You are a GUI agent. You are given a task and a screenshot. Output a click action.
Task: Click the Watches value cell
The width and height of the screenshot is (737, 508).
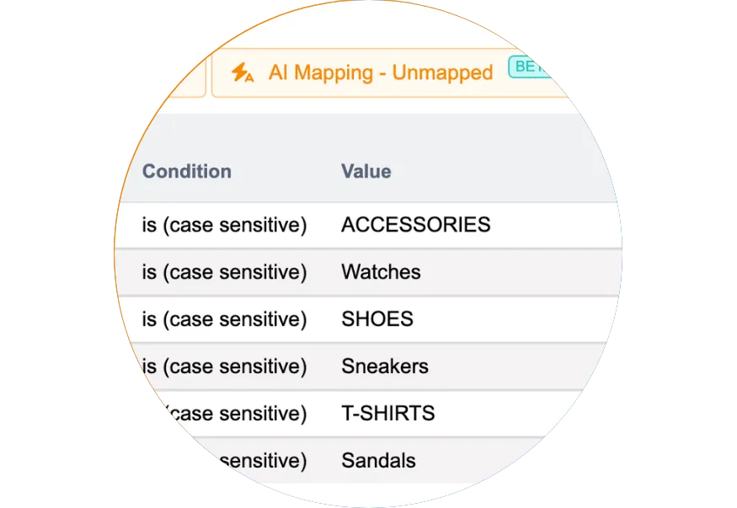click(x=381, y=272)
